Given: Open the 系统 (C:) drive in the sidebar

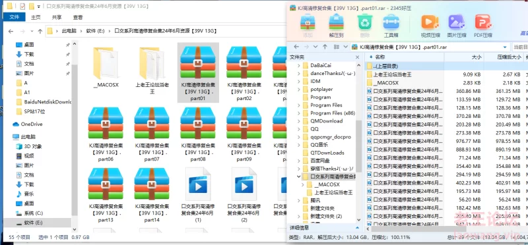Looking at the screenshot, I should tap(29, 213).
